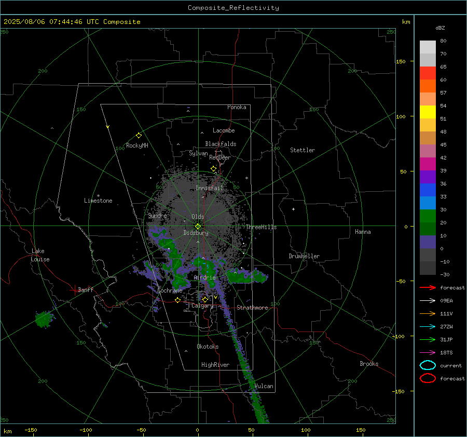Click the white 09EA arrow icon
This screenshot has width=467, height=437.
(x=428, y=301)
